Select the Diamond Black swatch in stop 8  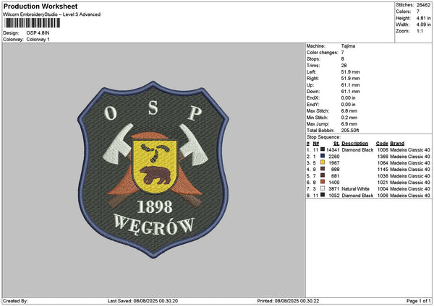(323, 195)
